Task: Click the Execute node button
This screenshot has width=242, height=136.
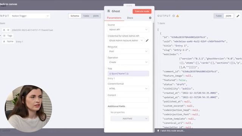Action: point(142,11)
